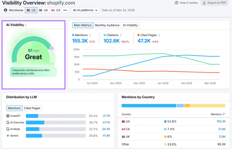Select the Worldwide region filter
This screenshot has height=149, width=232.
click(14, 10)
